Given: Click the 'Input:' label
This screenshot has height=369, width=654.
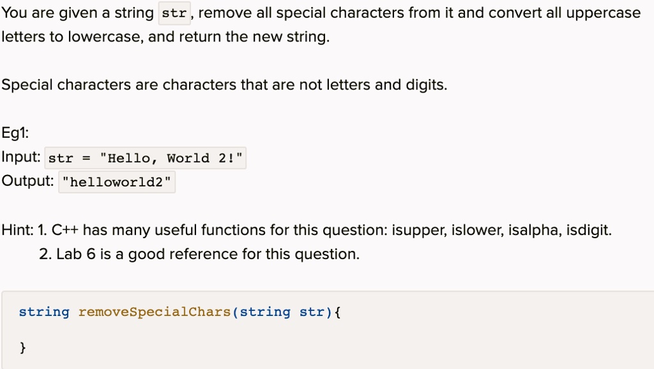Looking at the screenshot, I should (x=21, y=157).
